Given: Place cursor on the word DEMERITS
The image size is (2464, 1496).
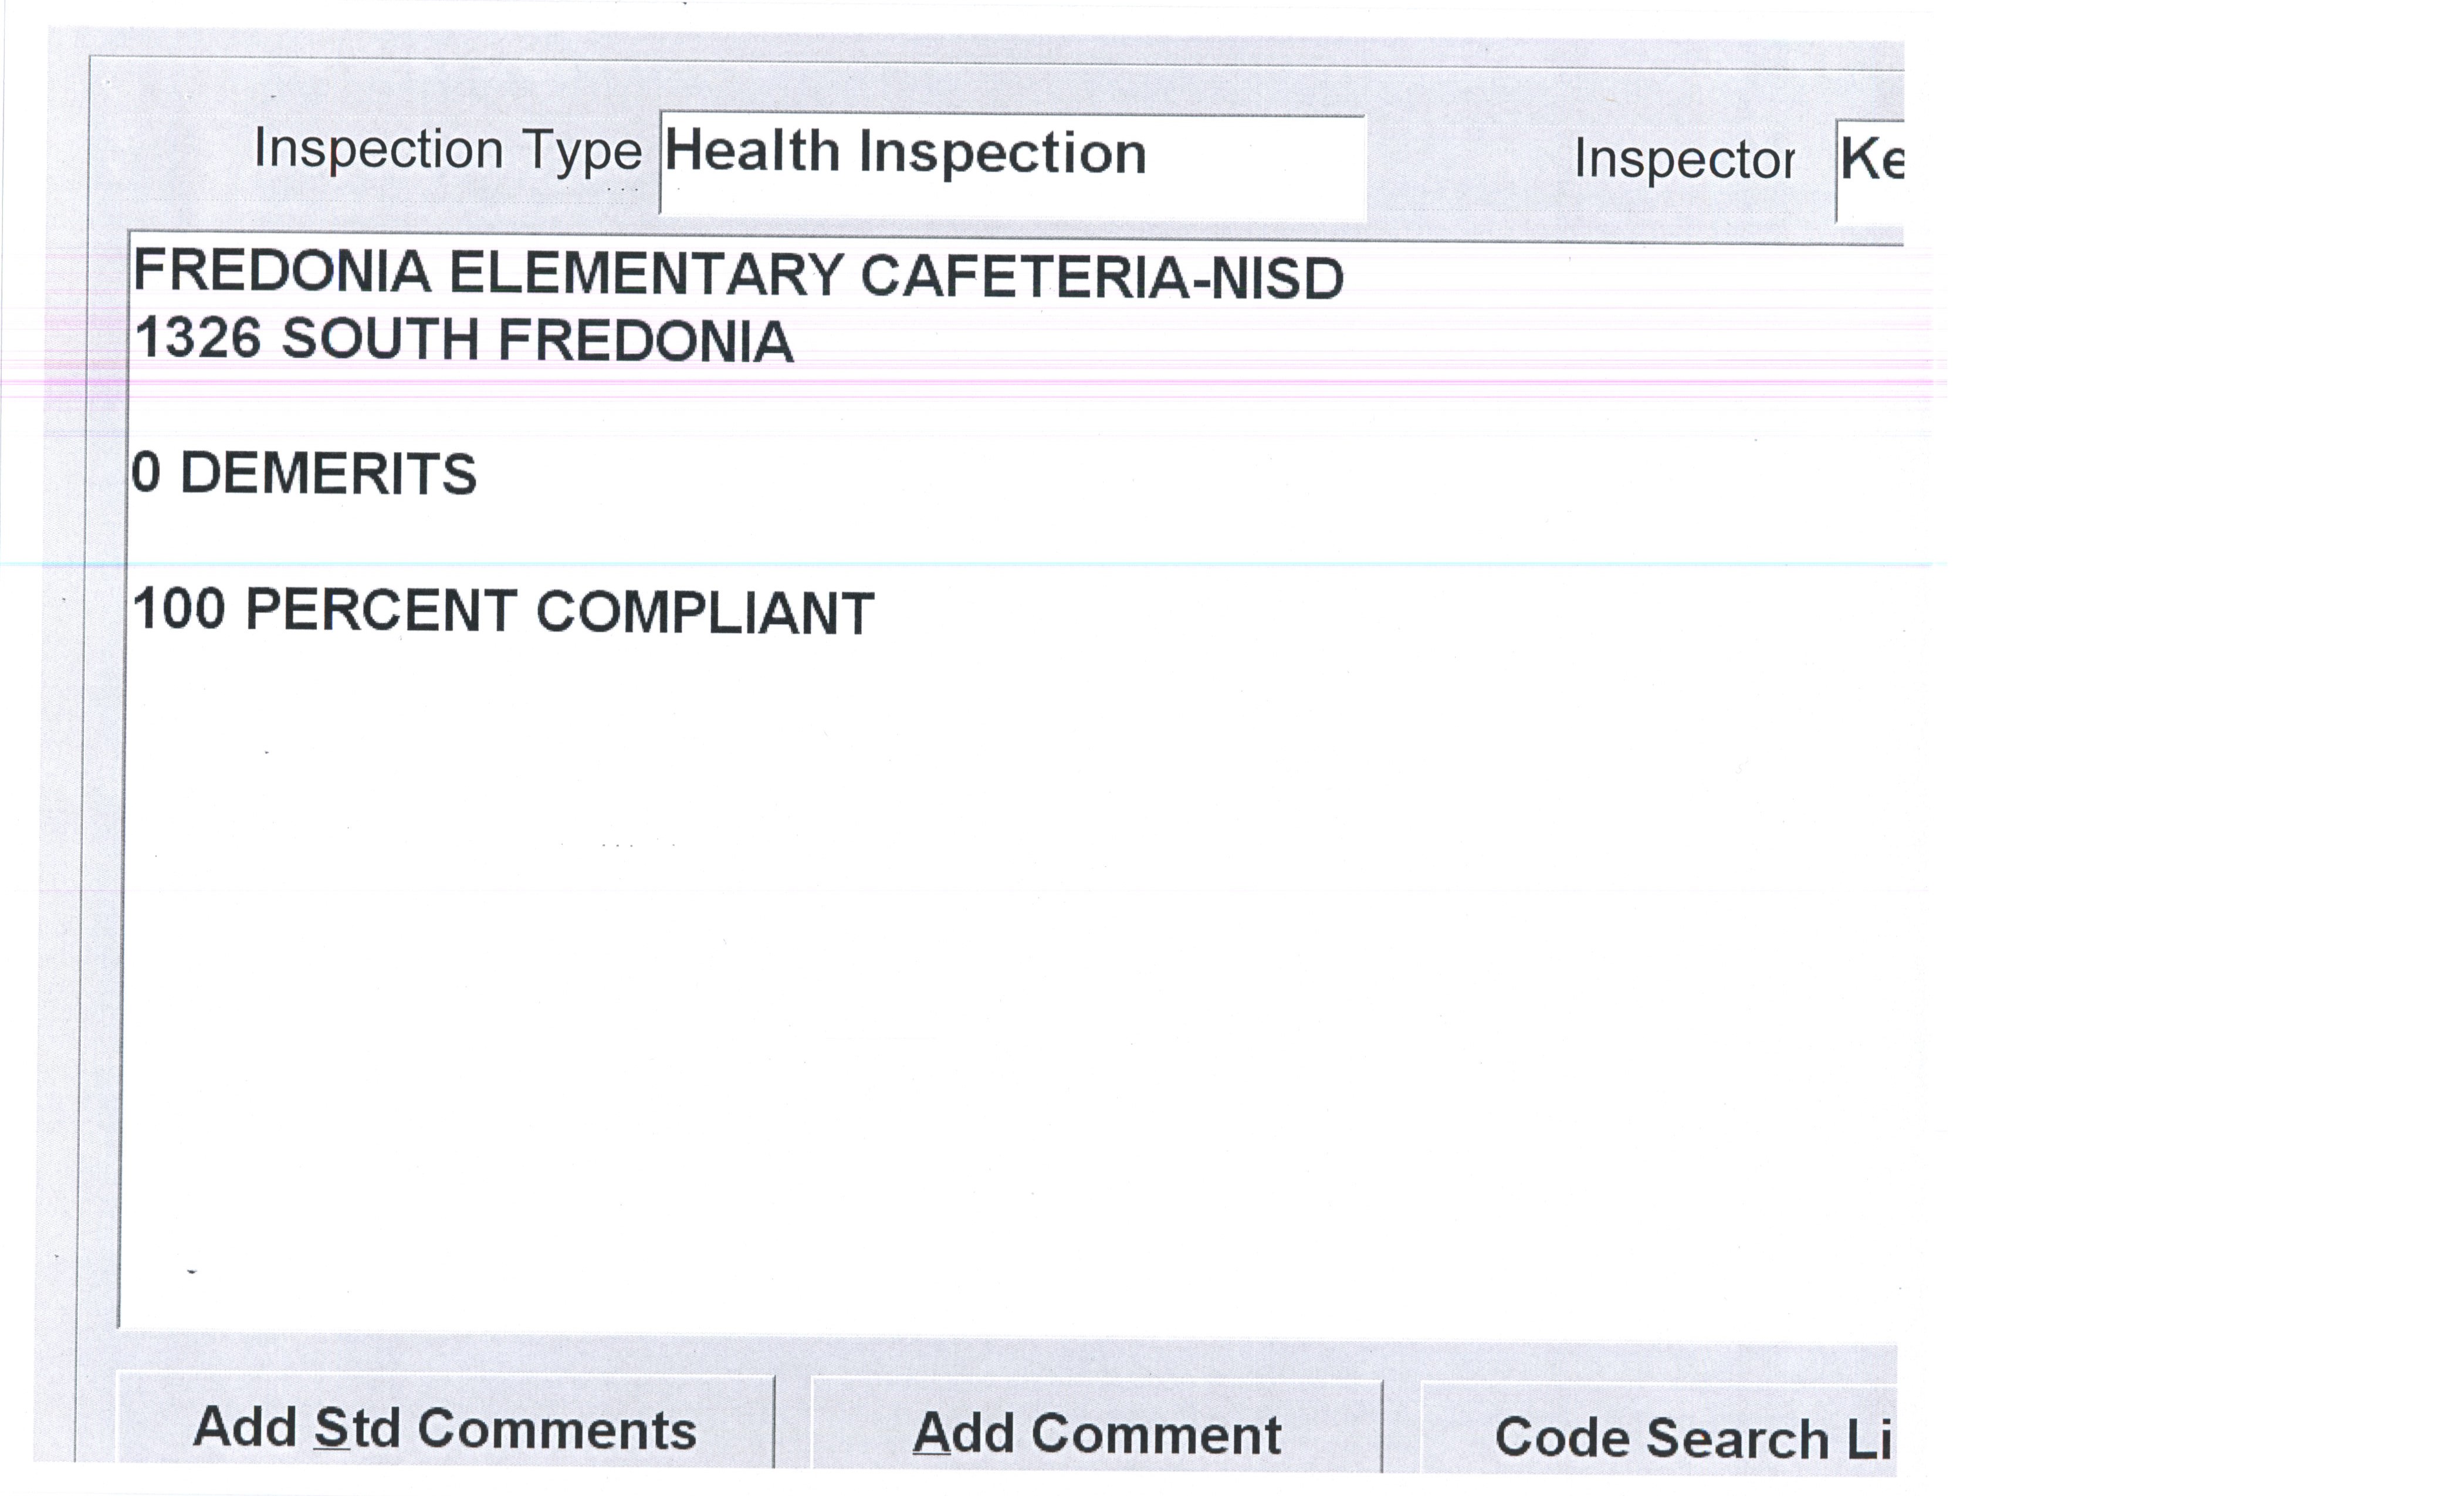Looking at the screenshot, I should coord(328,473).
